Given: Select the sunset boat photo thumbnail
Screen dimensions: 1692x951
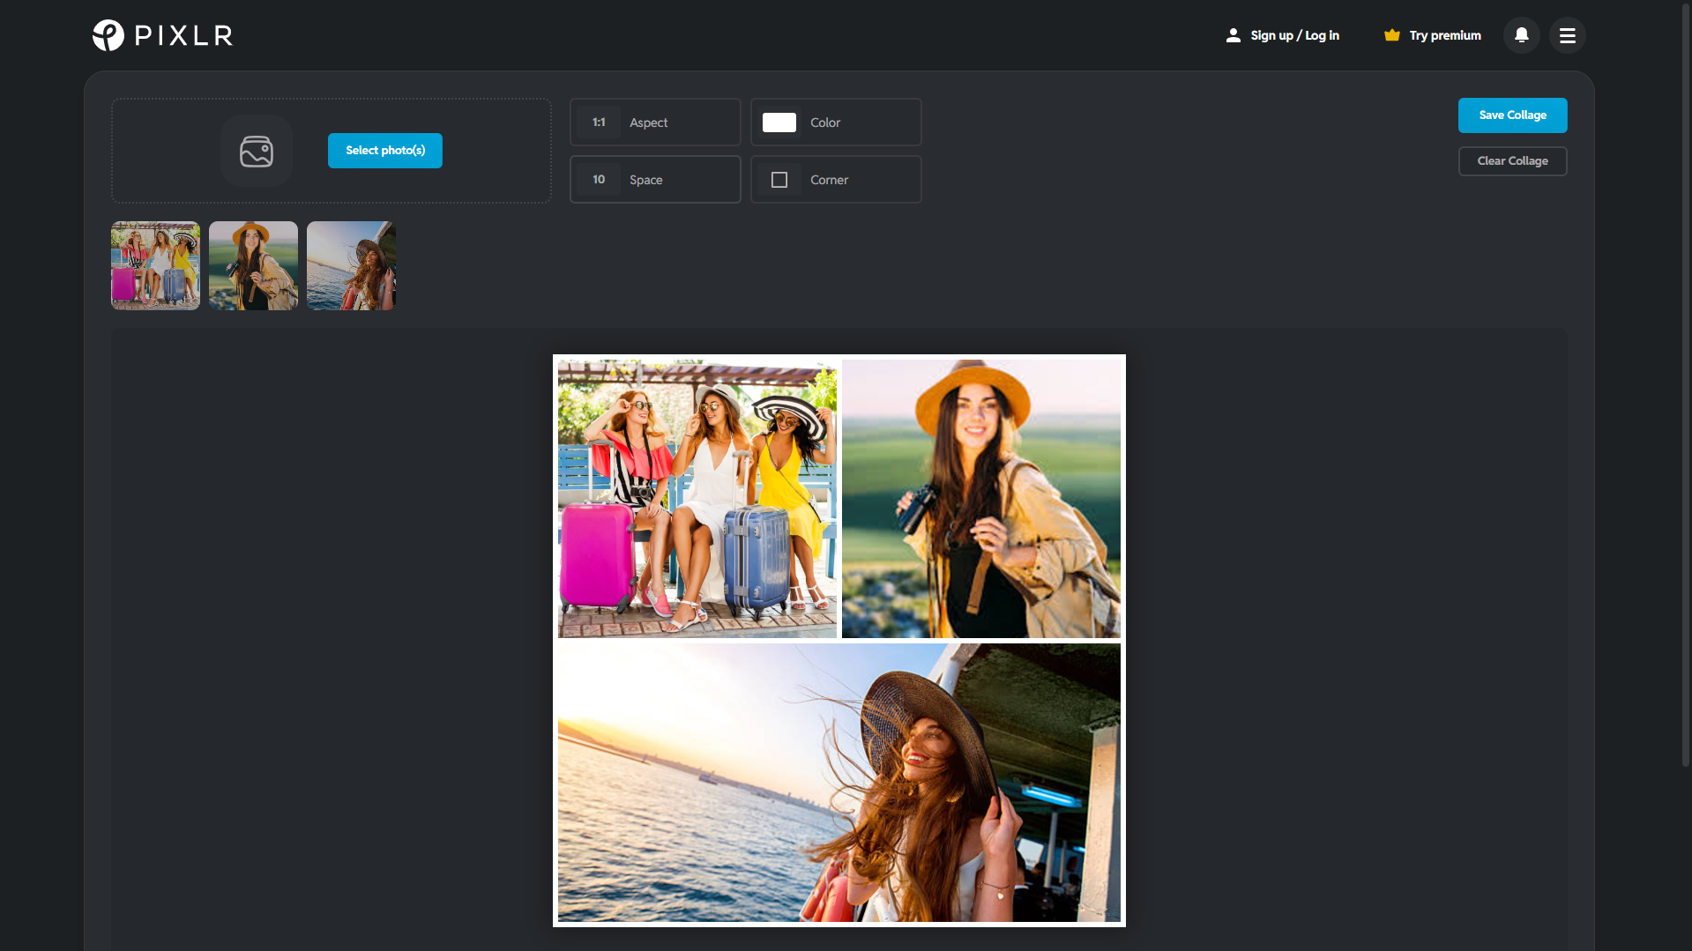Looking at the screenshot, I should [x=350, y=265].
